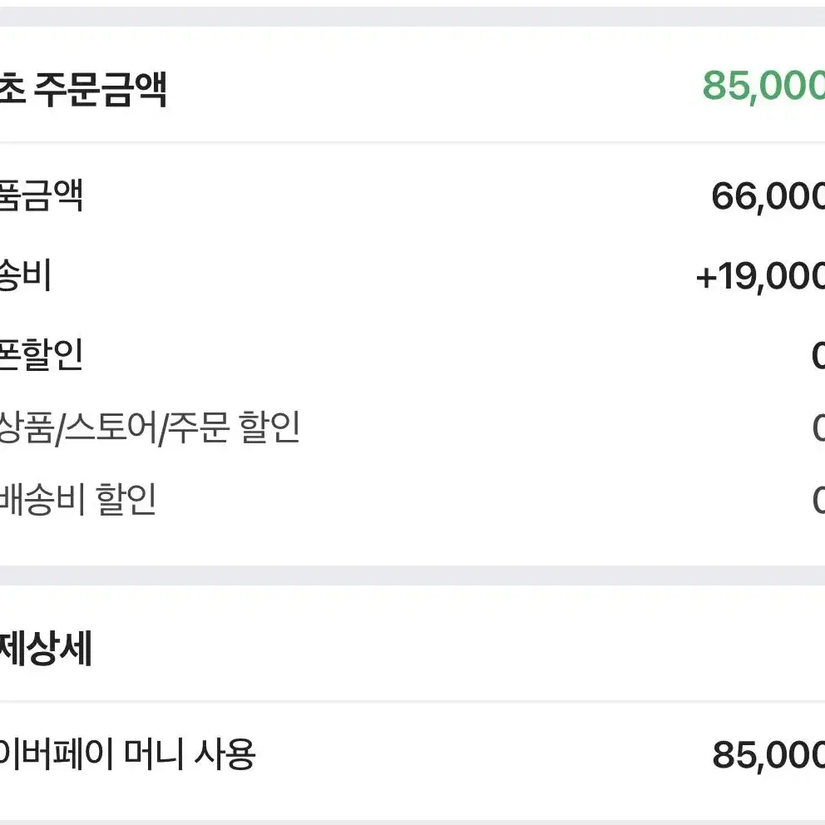Viewport: 825px width, 825px height.
Task: Select the green 85,000 order total
Action: point(763,86)
